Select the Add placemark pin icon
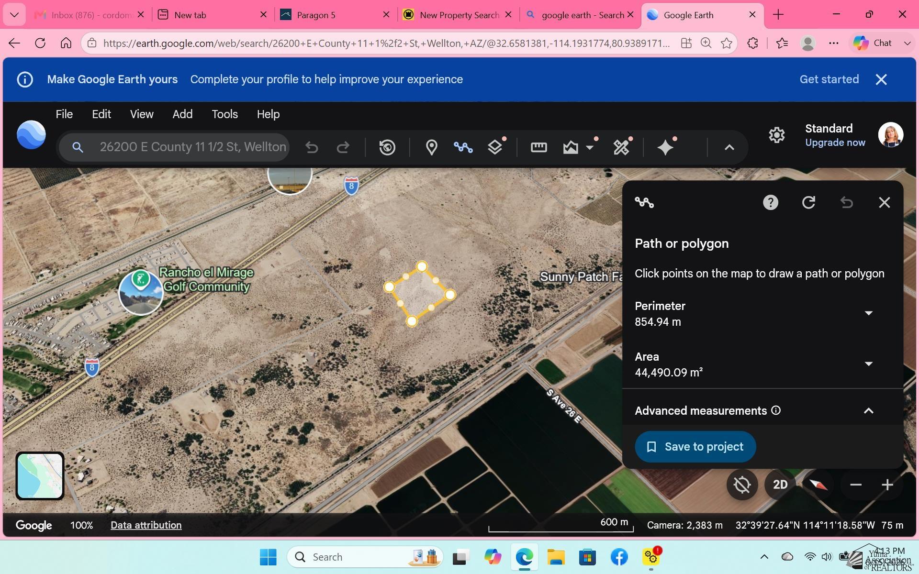This screenshot has width=919, height=574. click(431, 147)
